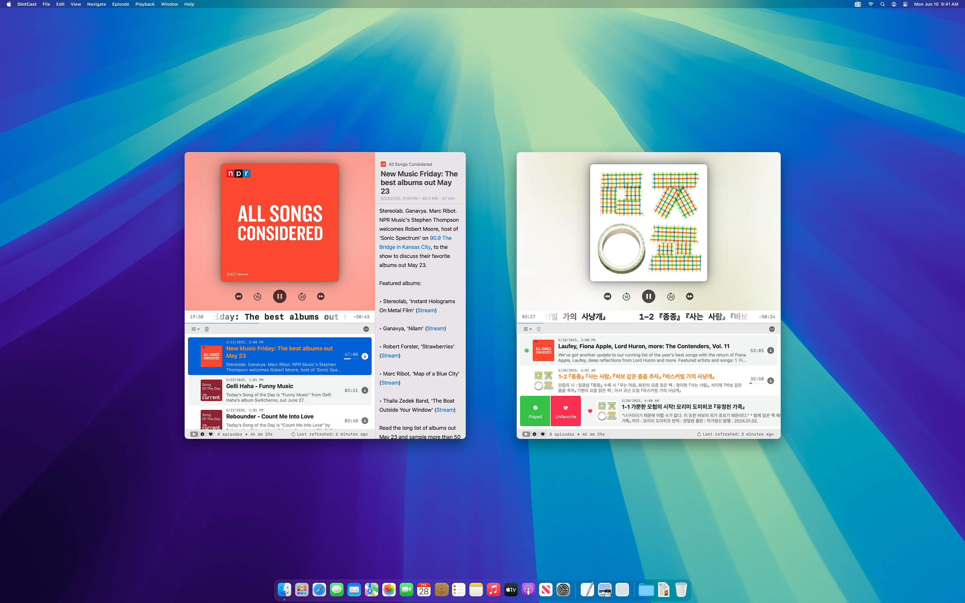Click green played checkmark on Contenders episode
The height and width of the screenshot is (603, 965).
[x=527, y=350]
